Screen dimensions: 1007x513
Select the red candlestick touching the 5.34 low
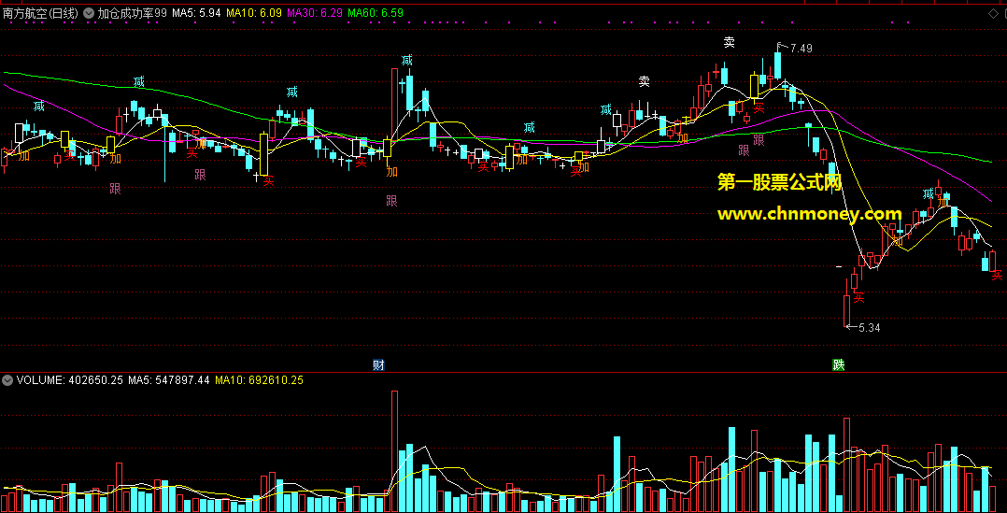(847, 311)
